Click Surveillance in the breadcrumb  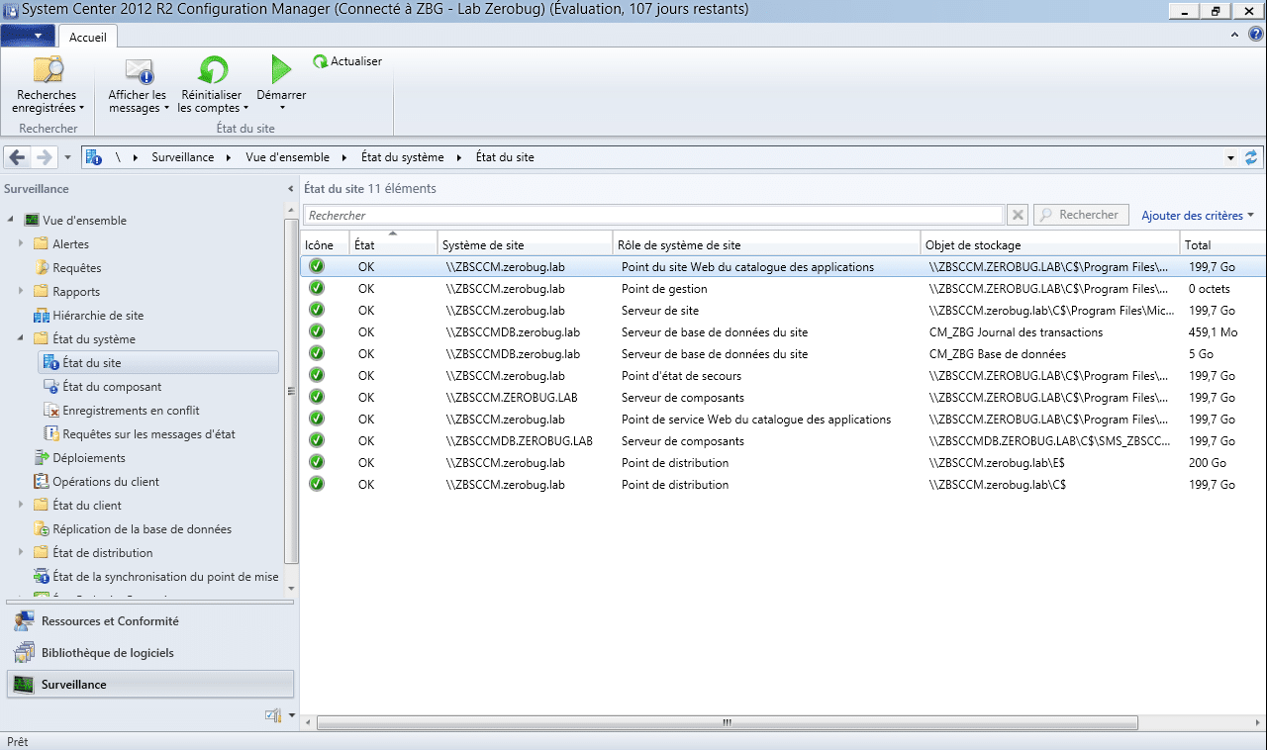pyautogui.click(x=182, y=157)
